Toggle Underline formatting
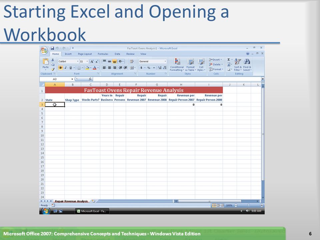Viewport: 320px width, 240px height. click(71, 68)
